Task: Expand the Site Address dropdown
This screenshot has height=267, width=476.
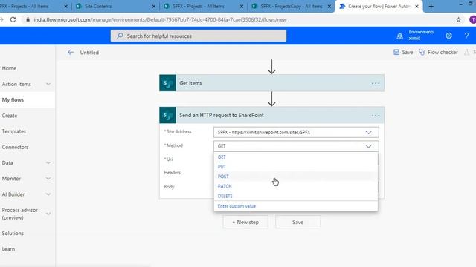Action: (368, 133)
